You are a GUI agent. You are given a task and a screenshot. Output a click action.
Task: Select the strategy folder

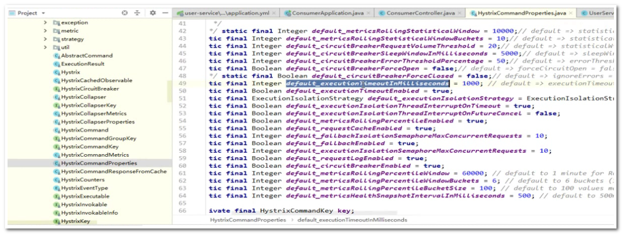69,39
